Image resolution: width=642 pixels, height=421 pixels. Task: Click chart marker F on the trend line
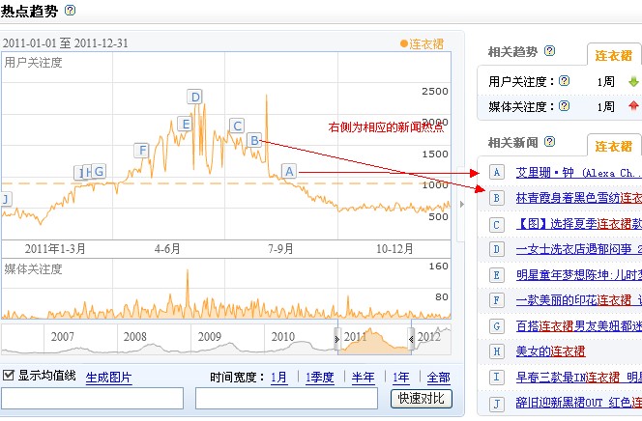pos(142,150)
